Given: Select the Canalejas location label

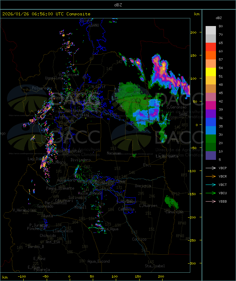Looking at the screenshot, I should 175,212.
